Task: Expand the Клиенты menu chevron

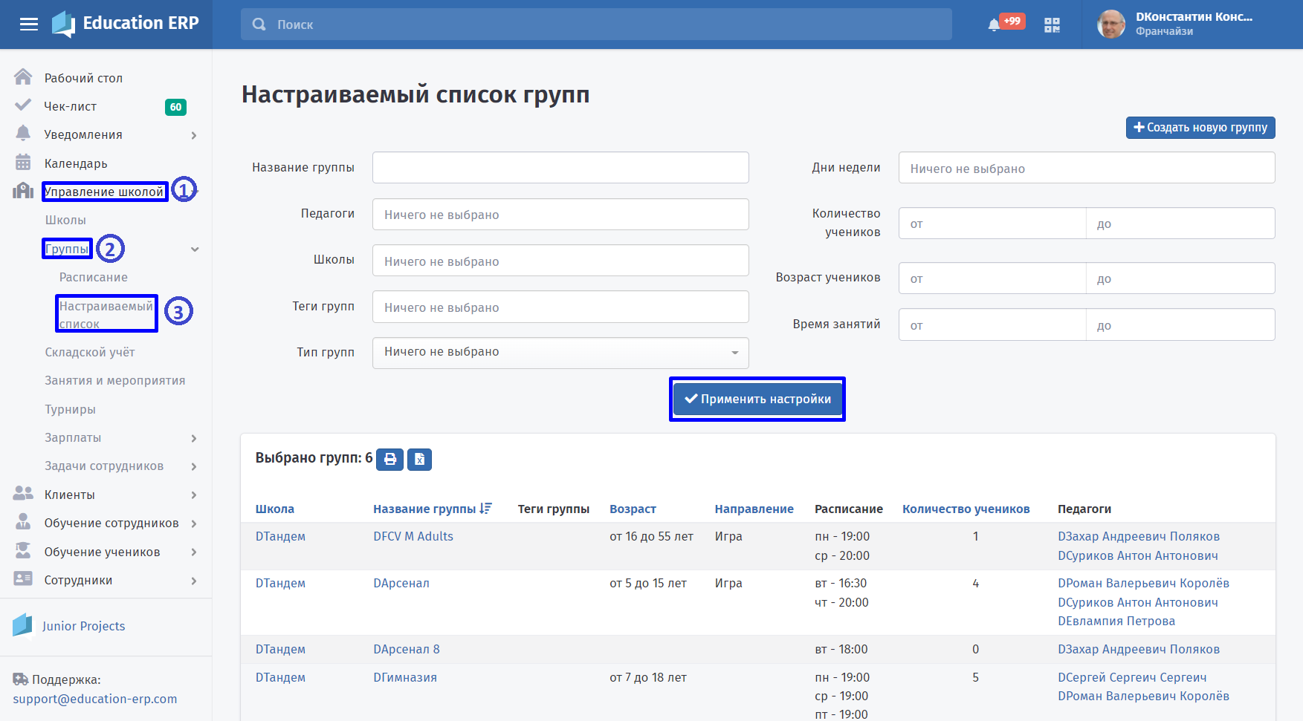Action: click(x=194, y=495)
